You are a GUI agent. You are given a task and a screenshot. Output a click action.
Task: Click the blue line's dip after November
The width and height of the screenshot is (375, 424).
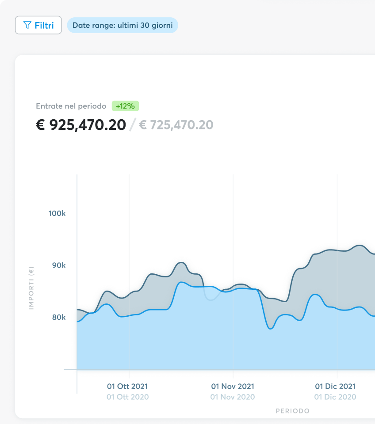pyautogui.click(x=271, y=329)
